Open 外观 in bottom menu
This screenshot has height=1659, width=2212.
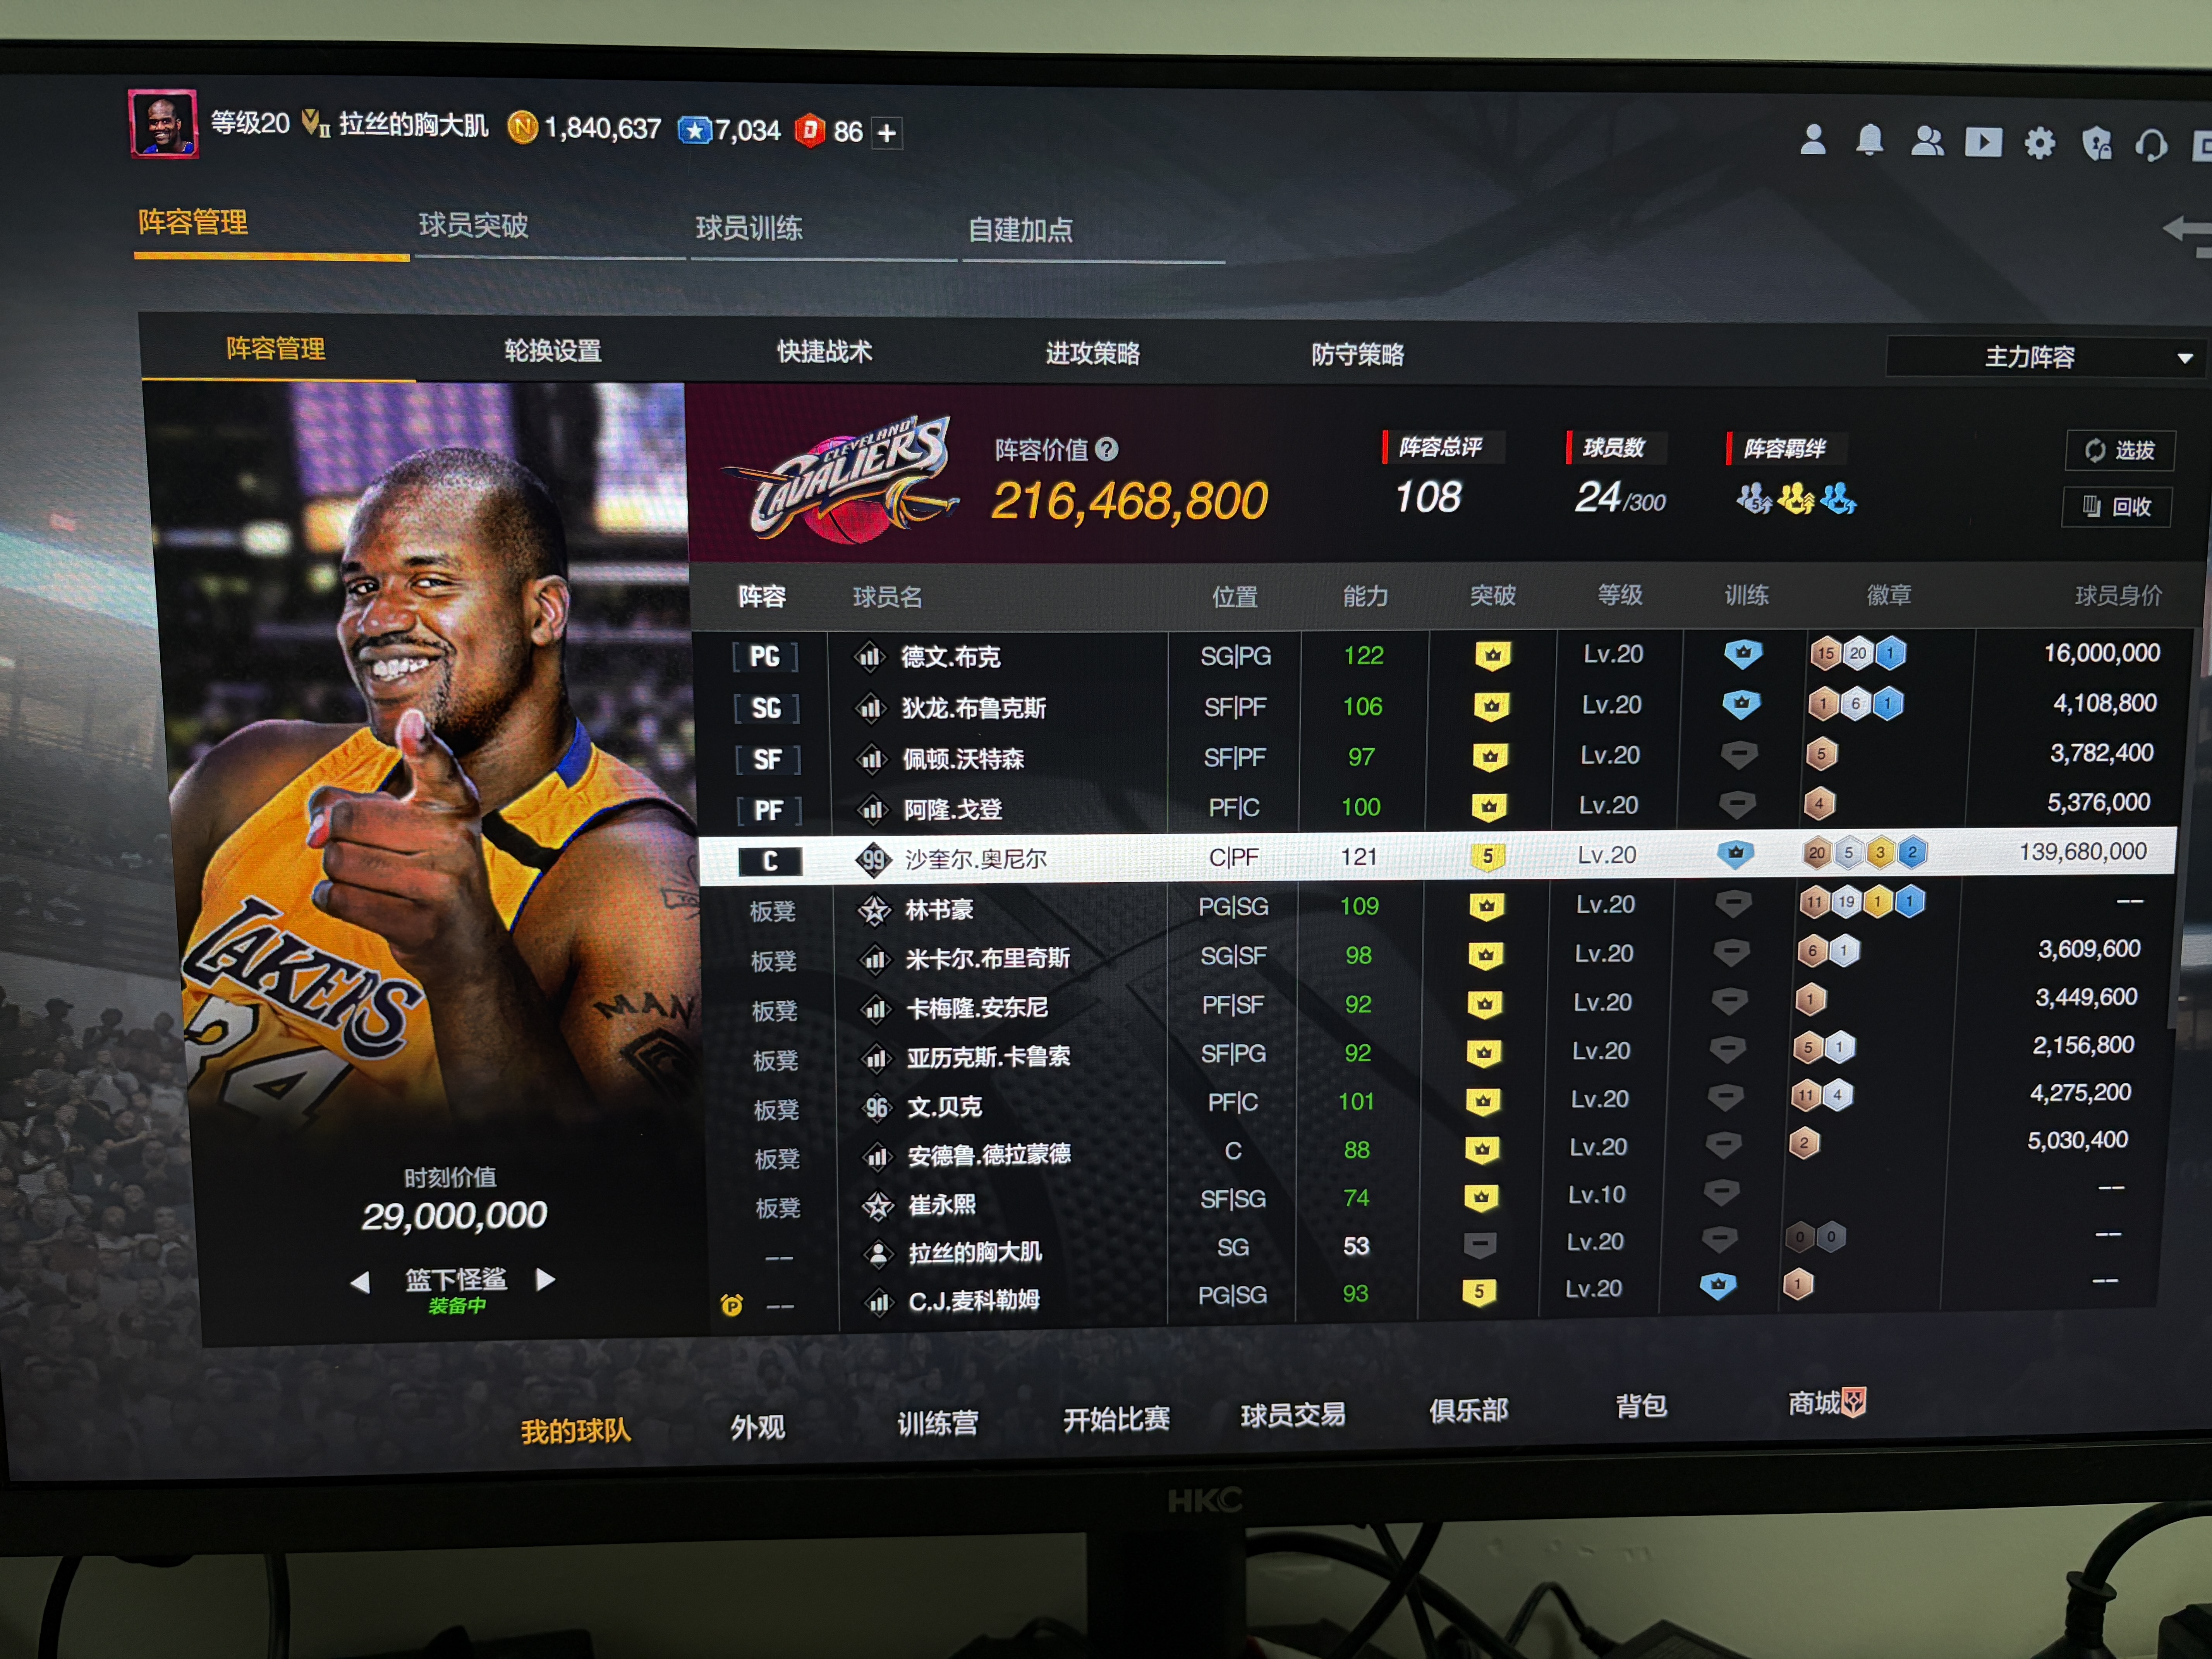tap(758, 1427)
